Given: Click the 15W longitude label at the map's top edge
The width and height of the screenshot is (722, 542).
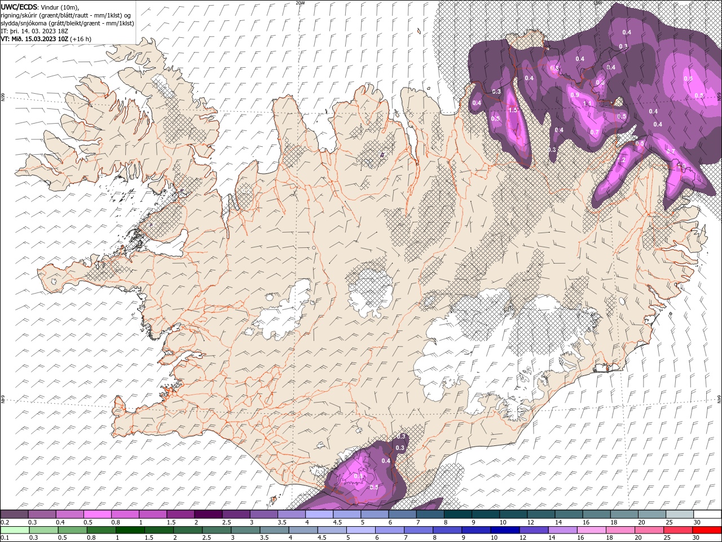Looking at the screenshot, I should click(x=597, y=3).
